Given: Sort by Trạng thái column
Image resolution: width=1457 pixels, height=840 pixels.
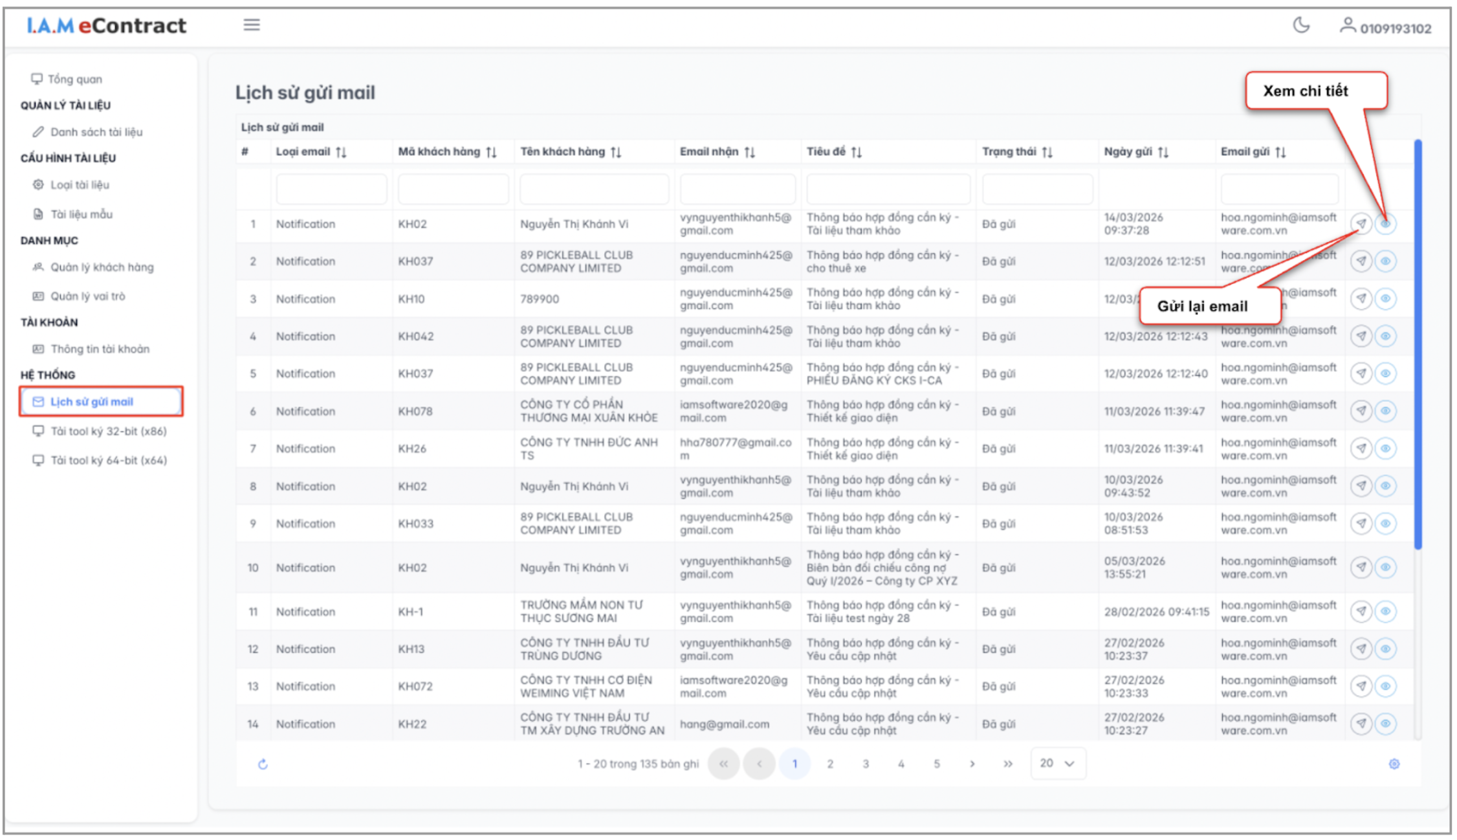Looking at the screenshot, I should (1047, 152).
